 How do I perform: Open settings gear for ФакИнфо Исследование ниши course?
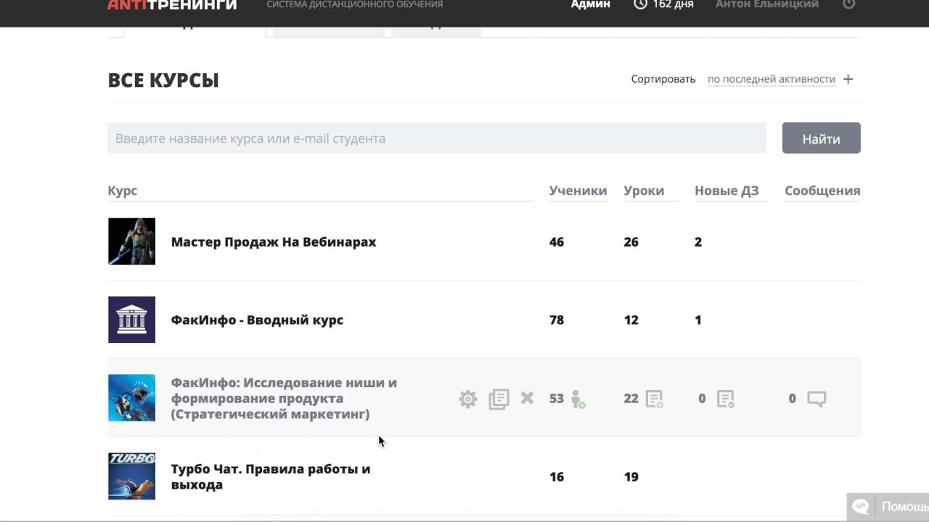(468, 399)
